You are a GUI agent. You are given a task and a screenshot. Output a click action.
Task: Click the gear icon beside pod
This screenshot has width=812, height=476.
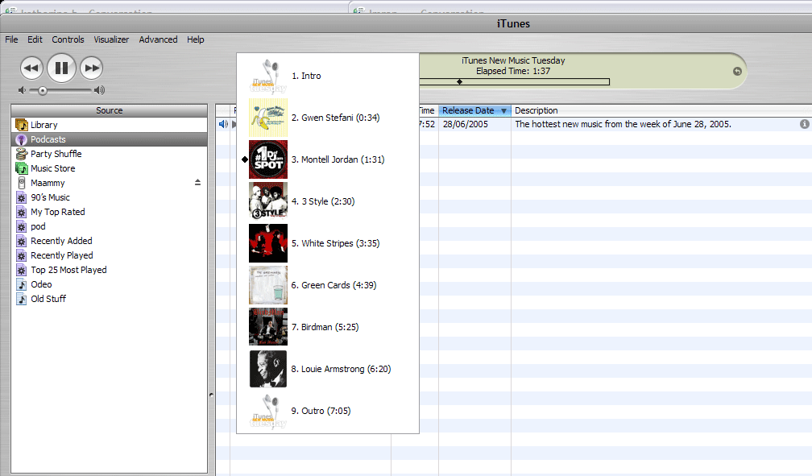point(21,226)
